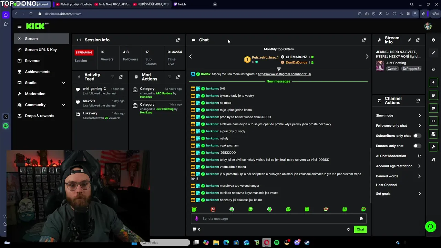Screen dimensions: 441x248
Task: Click the KICK logo
Action: [x=37, y=26]
